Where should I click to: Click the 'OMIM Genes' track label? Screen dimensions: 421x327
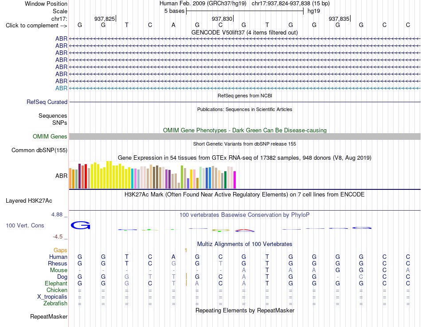[x=50, y=136]
